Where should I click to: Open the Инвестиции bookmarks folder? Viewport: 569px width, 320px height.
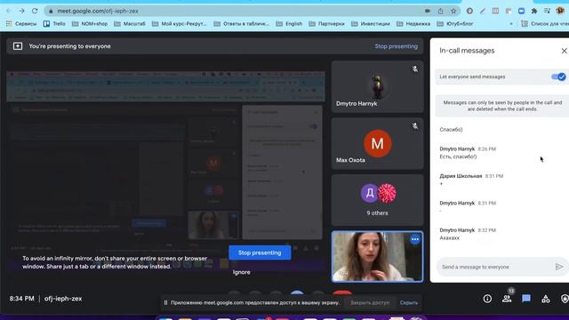point(371,24)
